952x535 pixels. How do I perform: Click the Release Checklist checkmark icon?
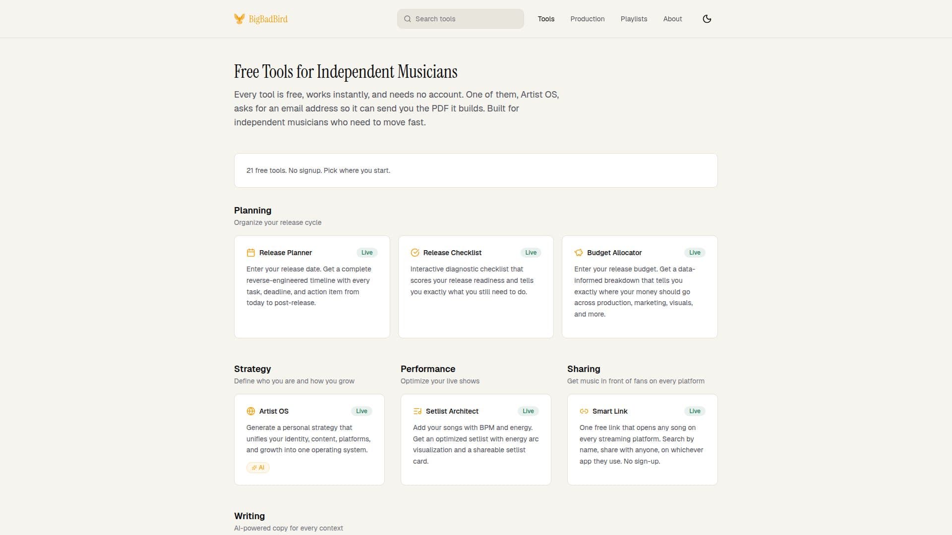[415, 253]
